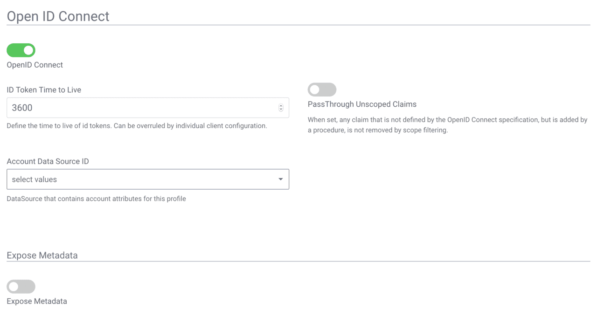
Task: Click the ID token time-to-live help text
Action: pyautogui.click(x=137, y=126)
